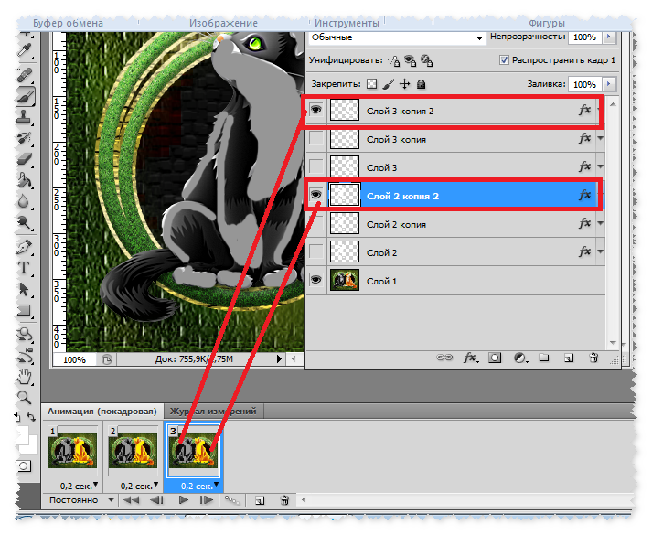Create new adjustment layer
Image resolution: width=652 pixels, height=535 pixels.
(519, 358)
